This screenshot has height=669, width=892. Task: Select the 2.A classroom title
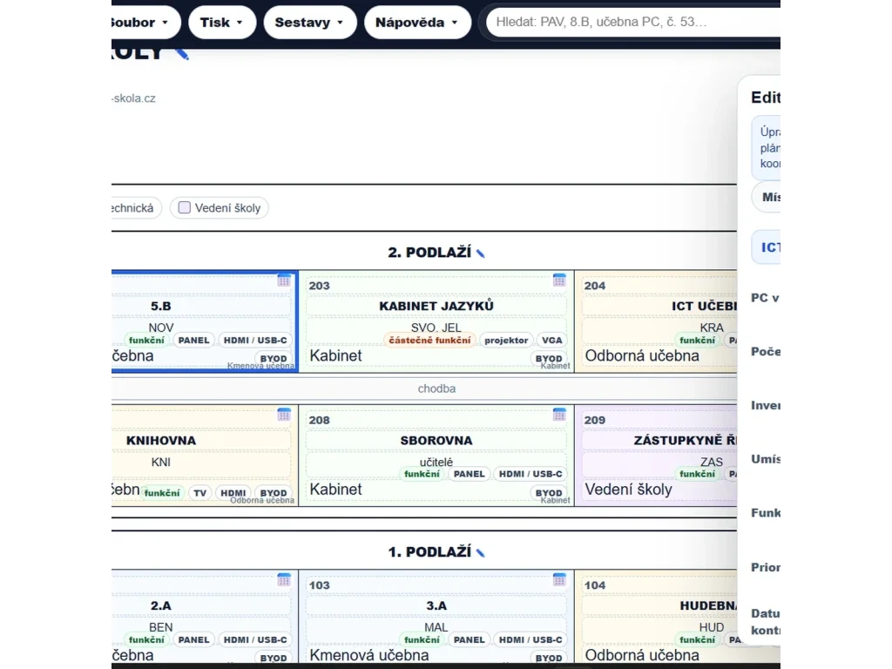pyautogui.click(x=161, y=606)
